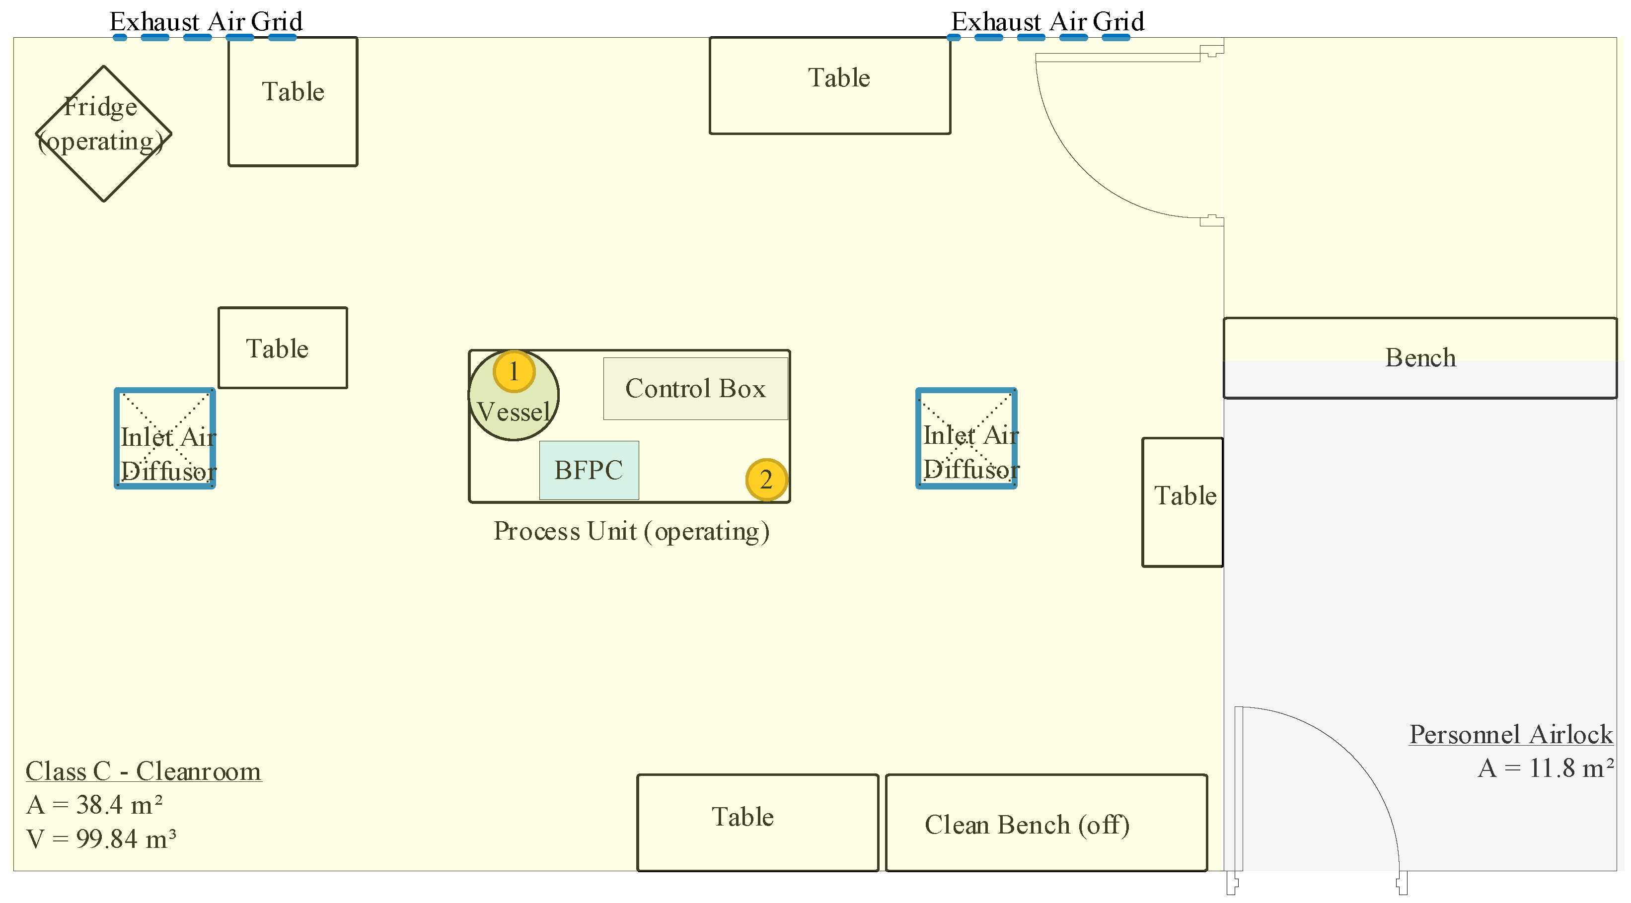Click the Personnel Airlock label

(1511, 734)
